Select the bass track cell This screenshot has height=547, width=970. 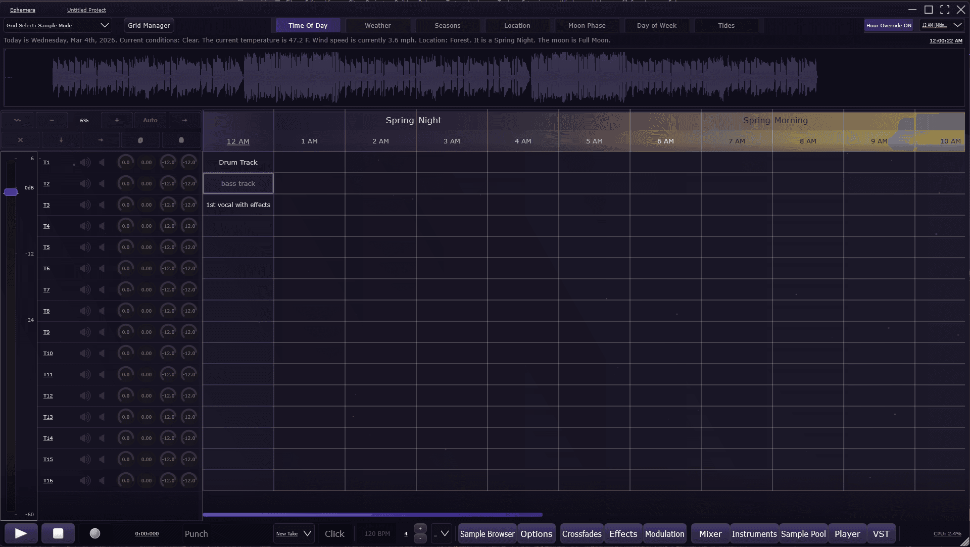click(238, 183)
